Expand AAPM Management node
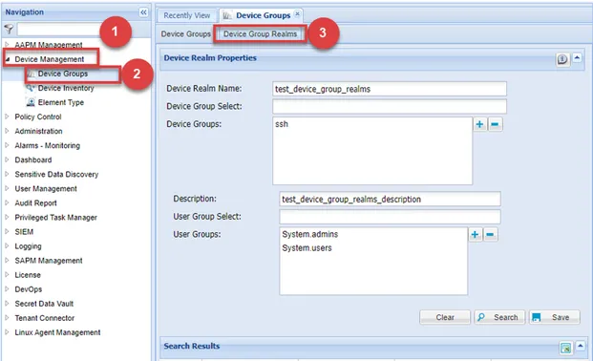This screenshot has width=593, height=361. click(x=7, y=45)
